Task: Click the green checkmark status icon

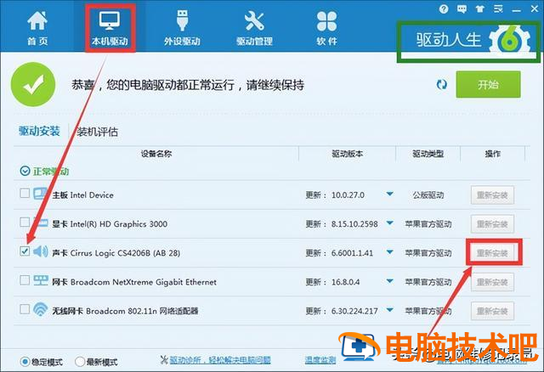Action: (x=33, y=84)
